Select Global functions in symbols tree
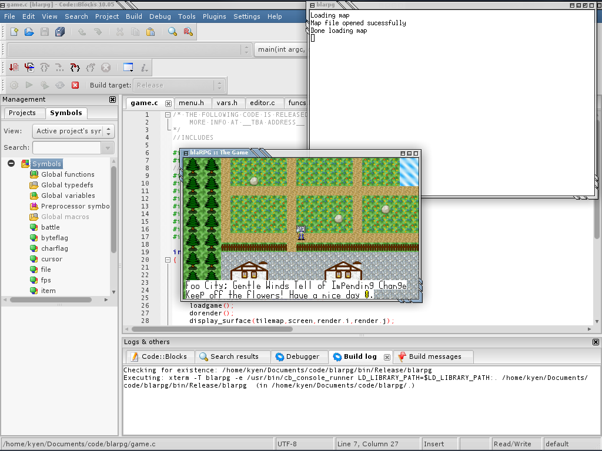Image resolution: width=602 pixels, height=451 pixels. click(x=68, y=174)
